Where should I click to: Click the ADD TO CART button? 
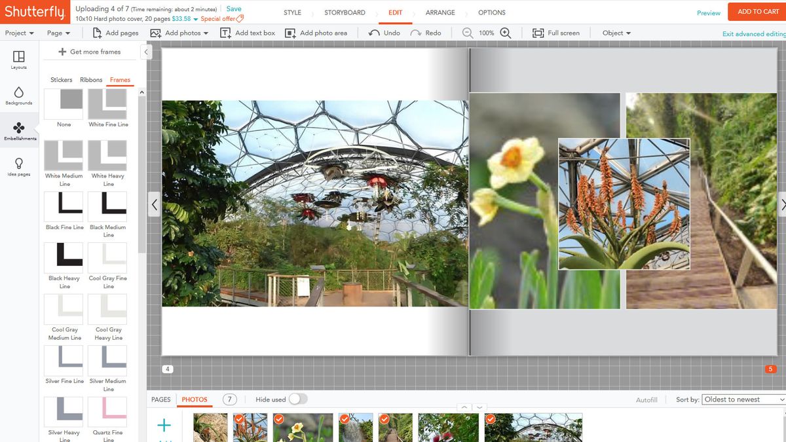click(758, 11)
